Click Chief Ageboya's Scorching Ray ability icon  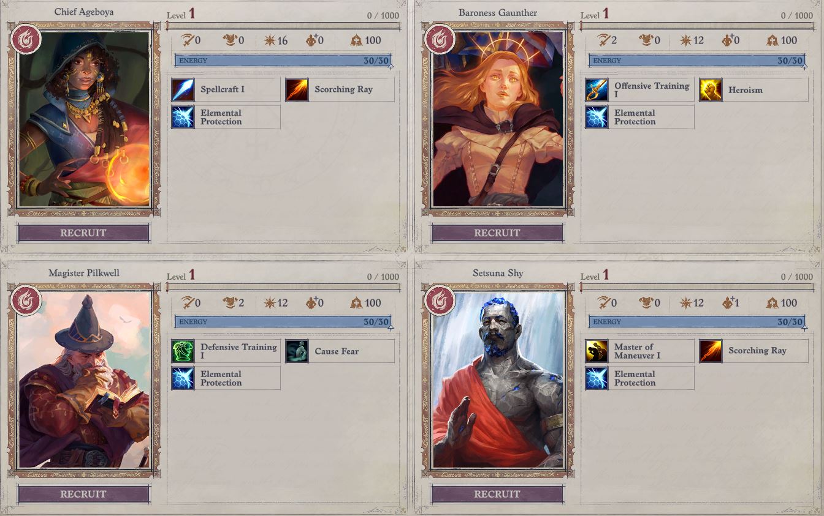coord(297,90)
